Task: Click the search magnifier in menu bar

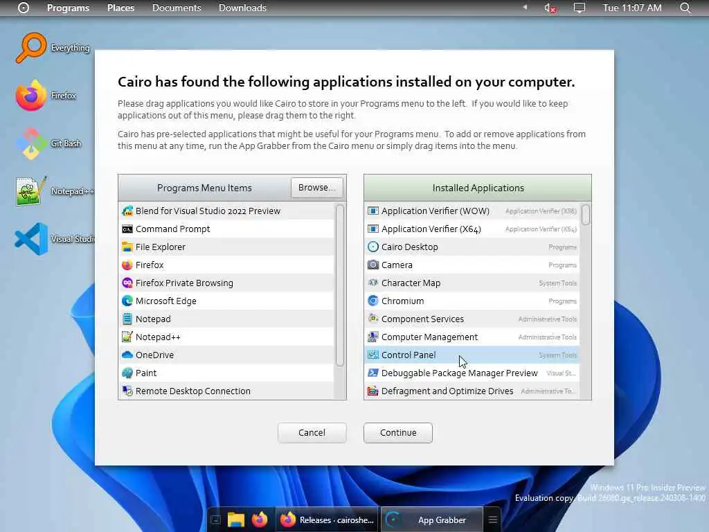Action: [685, 8]
